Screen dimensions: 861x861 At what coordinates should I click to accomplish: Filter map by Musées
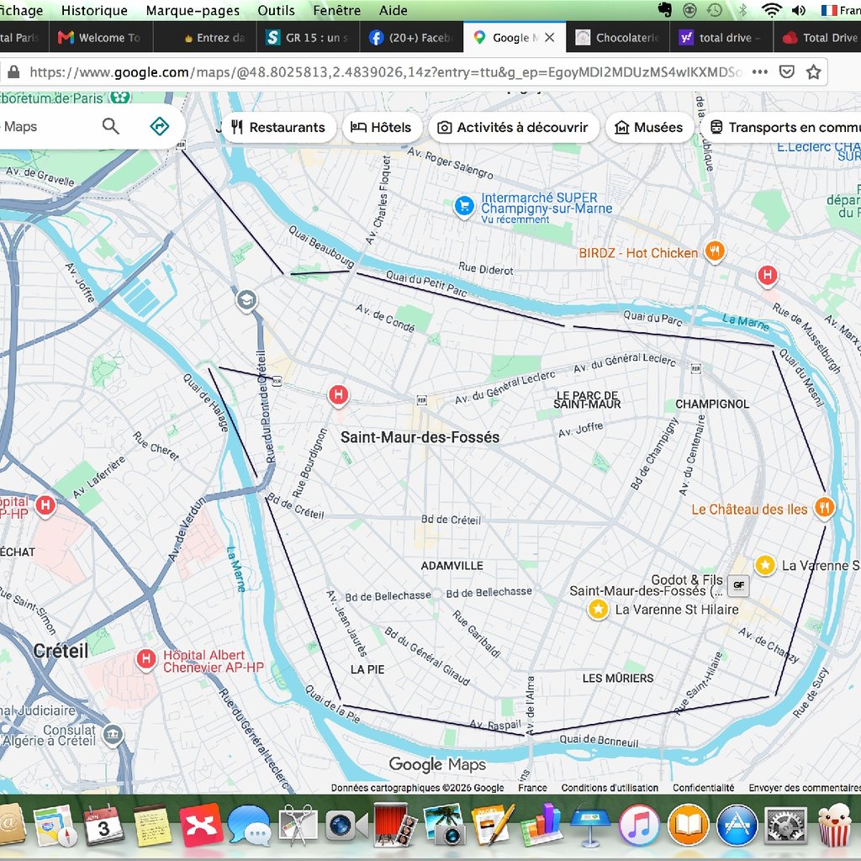(x=650, y=128)
